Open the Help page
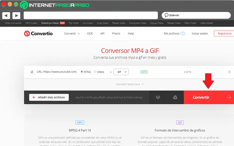 tap(131, 34)
